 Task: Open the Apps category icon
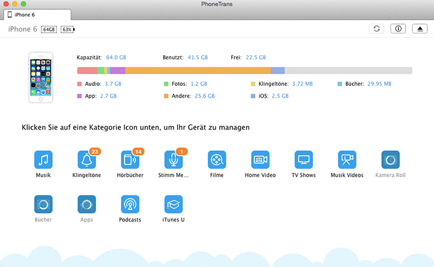click(x=87, y=204)
